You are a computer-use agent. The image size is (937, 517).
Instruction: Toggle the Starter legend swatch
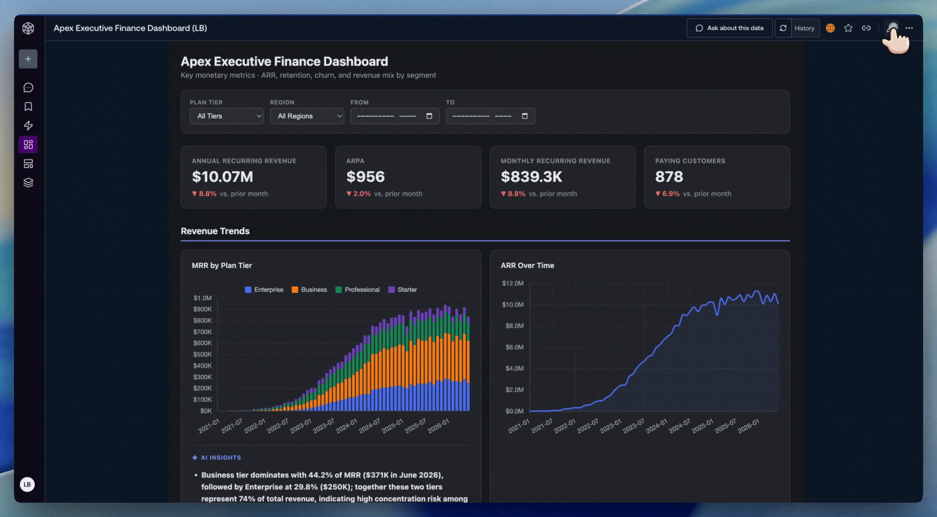pos(391,290)
